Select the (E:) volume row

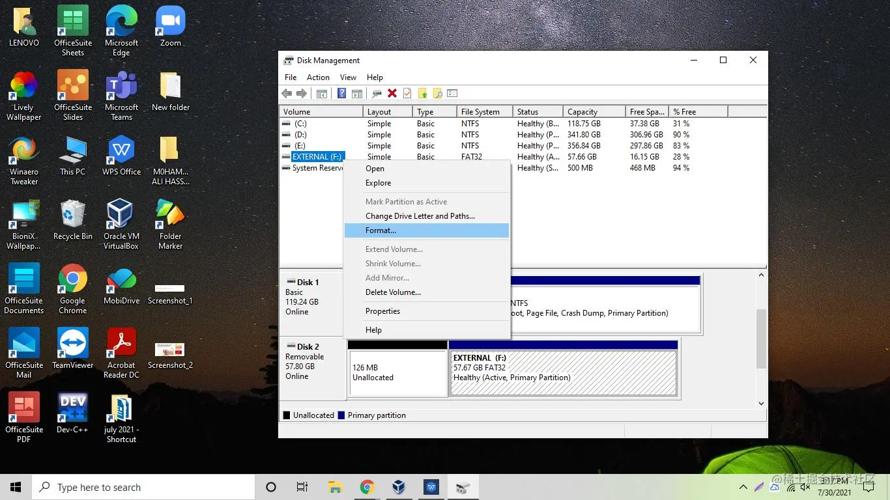(x=504, y=146)
